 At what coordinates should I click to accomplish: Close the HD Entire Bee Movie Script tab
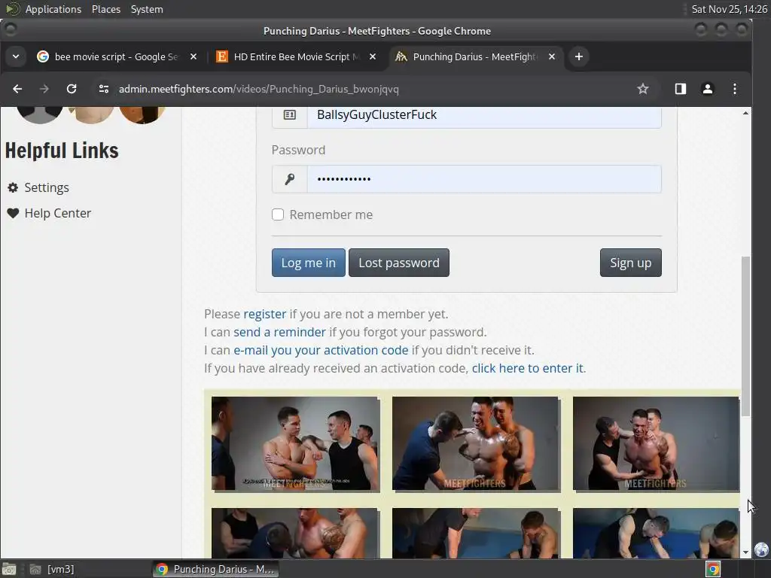tap(373, 57)
